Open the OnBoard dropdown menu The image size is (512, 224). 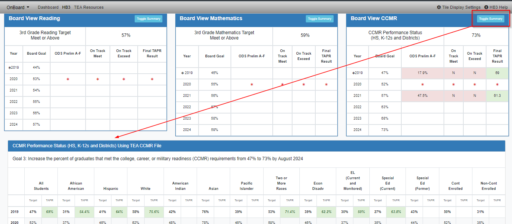tap(15, 7)
